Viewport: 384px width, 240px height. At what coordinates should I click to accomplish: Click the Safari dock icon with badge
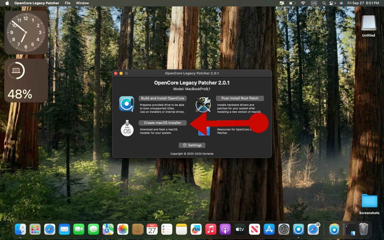(x=313, y=229)
